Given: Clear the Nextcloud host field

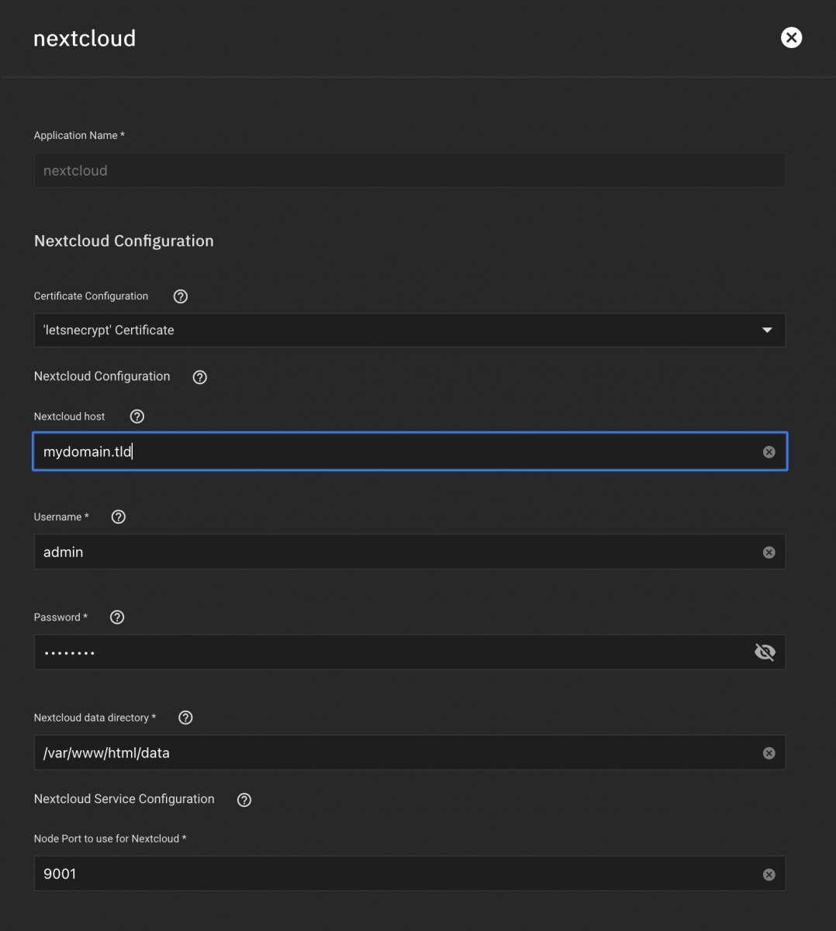Looking at the screenshot, I should [x=769, y=452].
